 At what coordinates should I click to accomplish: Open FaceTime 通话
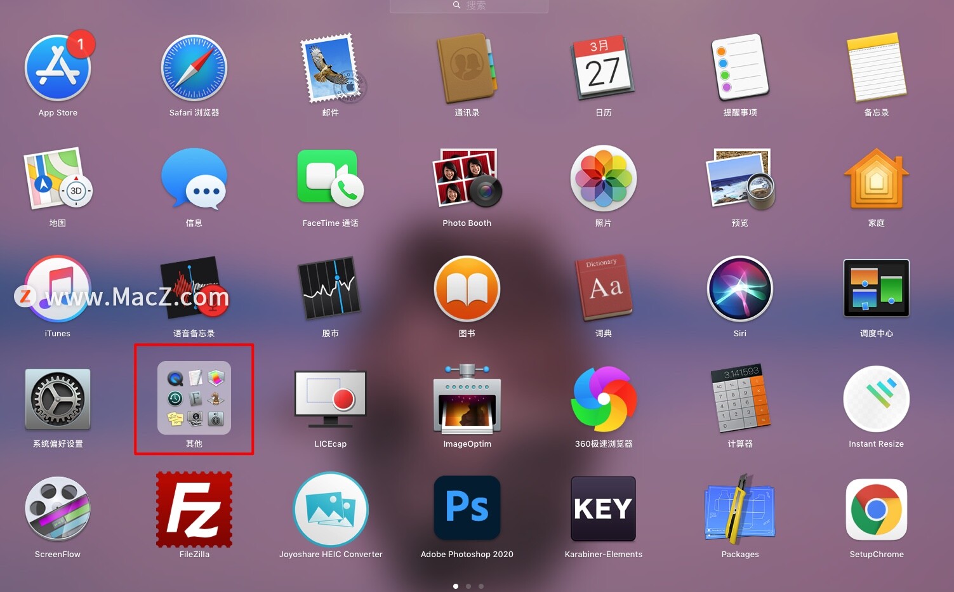(331, 178)
